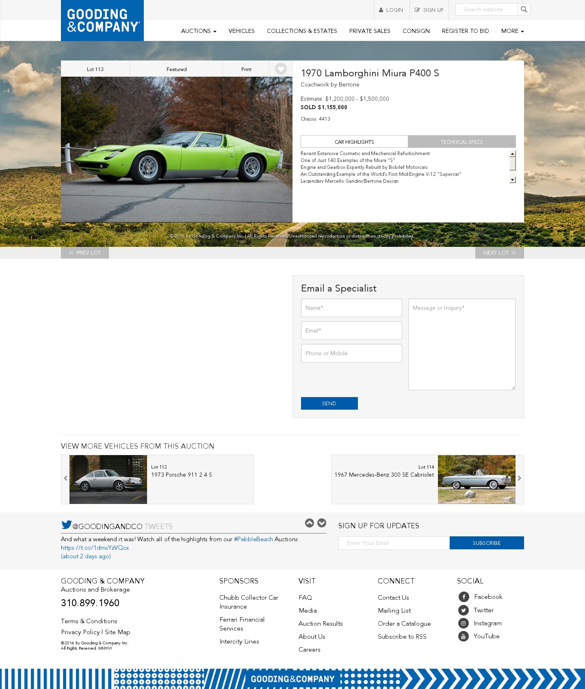Open the 1973 Porsche 911 thumbnail
Screen dimensions: 585x689
point(108,479)
